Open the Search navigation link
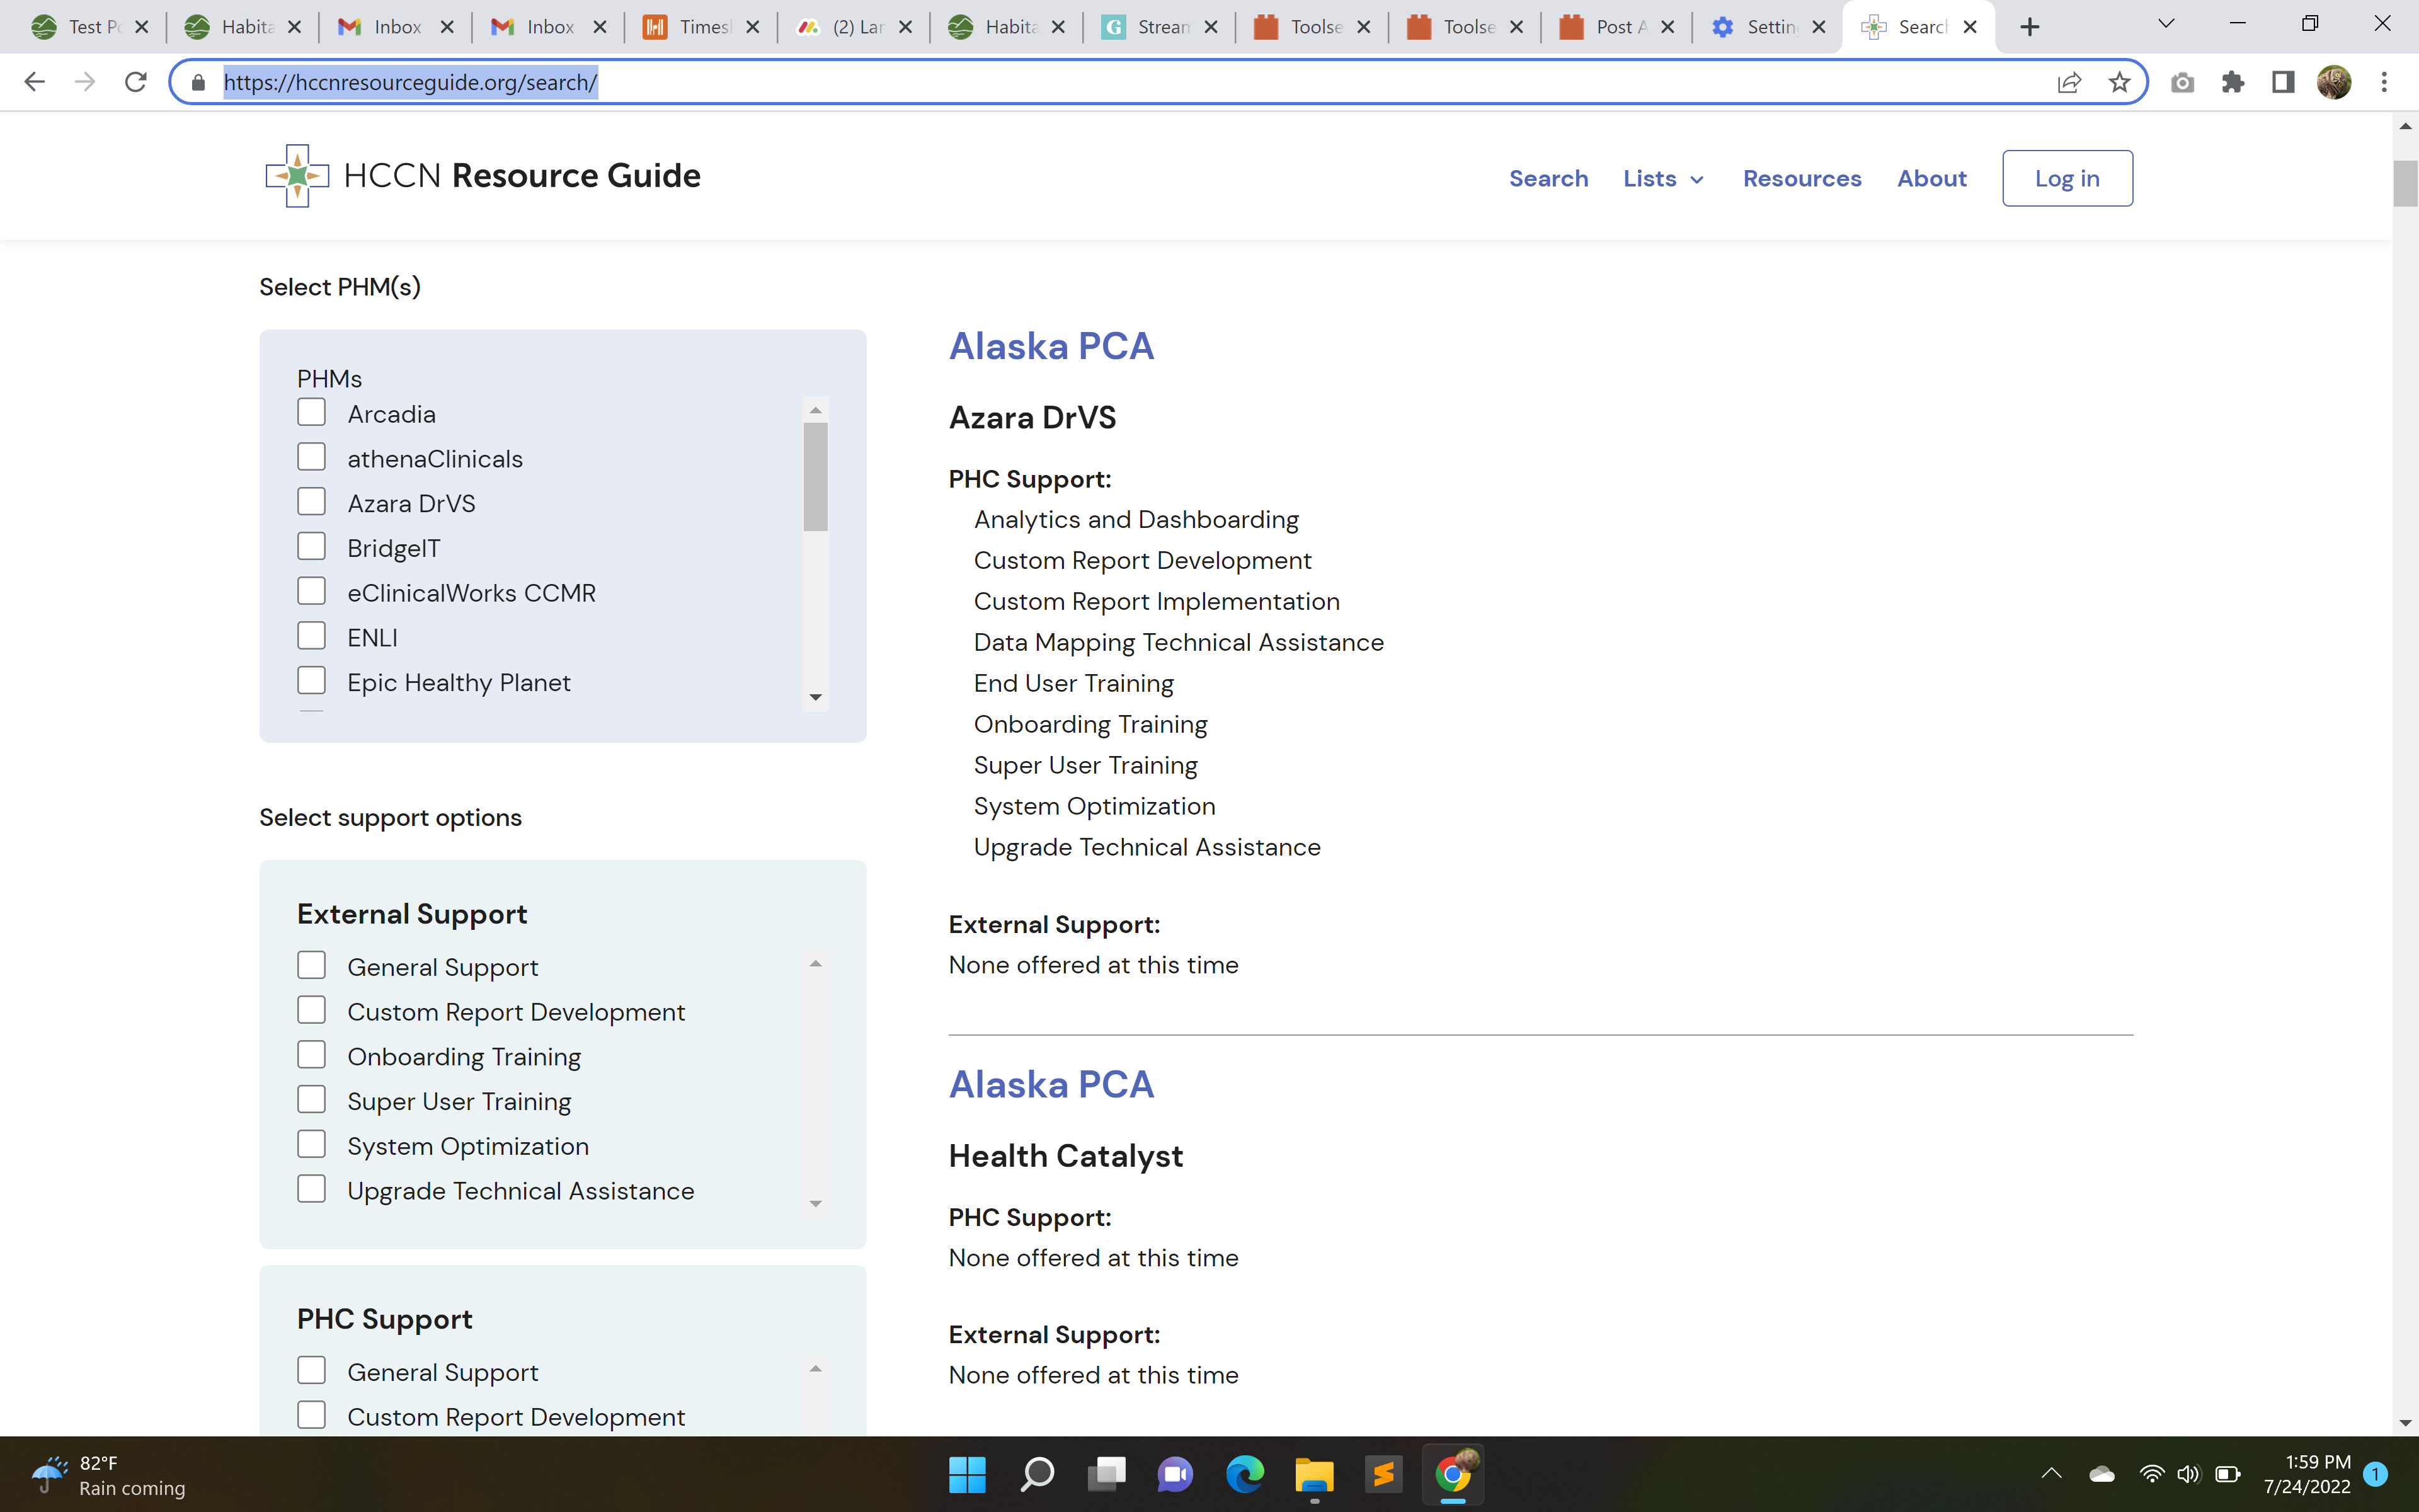Image resolution: width=2419 pixels, height=1512 pixels. (1548, 179)
